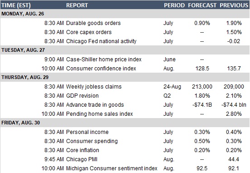Select the Friday, Aug. 30 section row
Image resolution: width=250 pixels, height=173 pixels.
[x=125, y=123]
